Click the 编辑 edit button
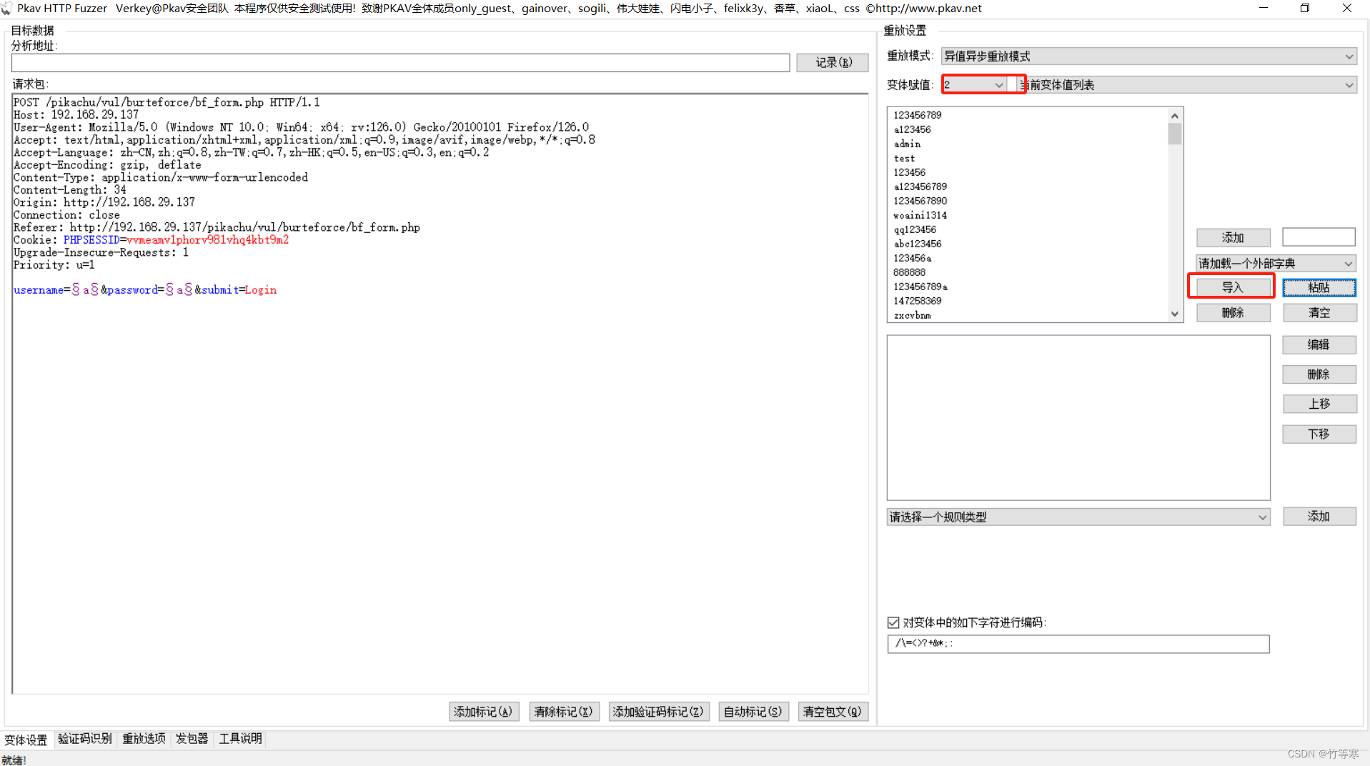 click(x=1319, y=344)
